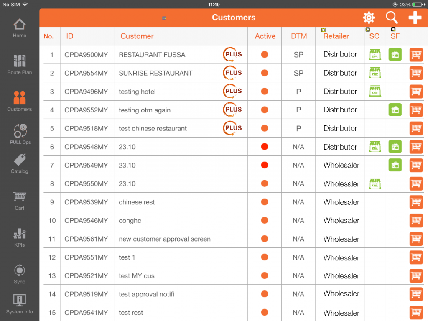Open settings gear in Customers header
This screenshot has width=428, height=321.
(369, 18)
